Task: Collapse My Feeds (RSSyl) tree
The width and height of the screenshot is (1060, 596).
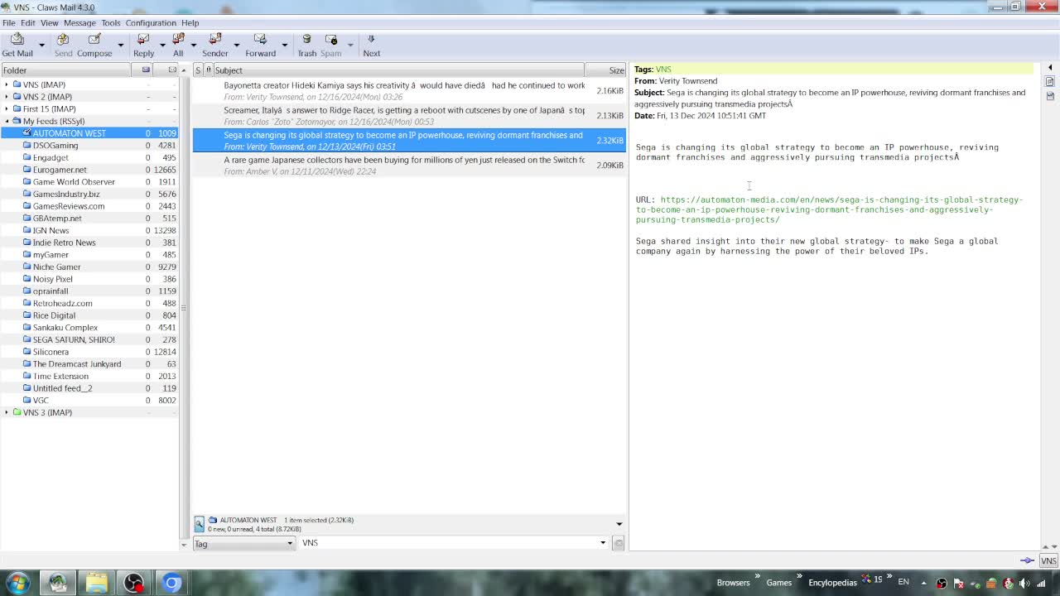Action: tap(7, 121)
